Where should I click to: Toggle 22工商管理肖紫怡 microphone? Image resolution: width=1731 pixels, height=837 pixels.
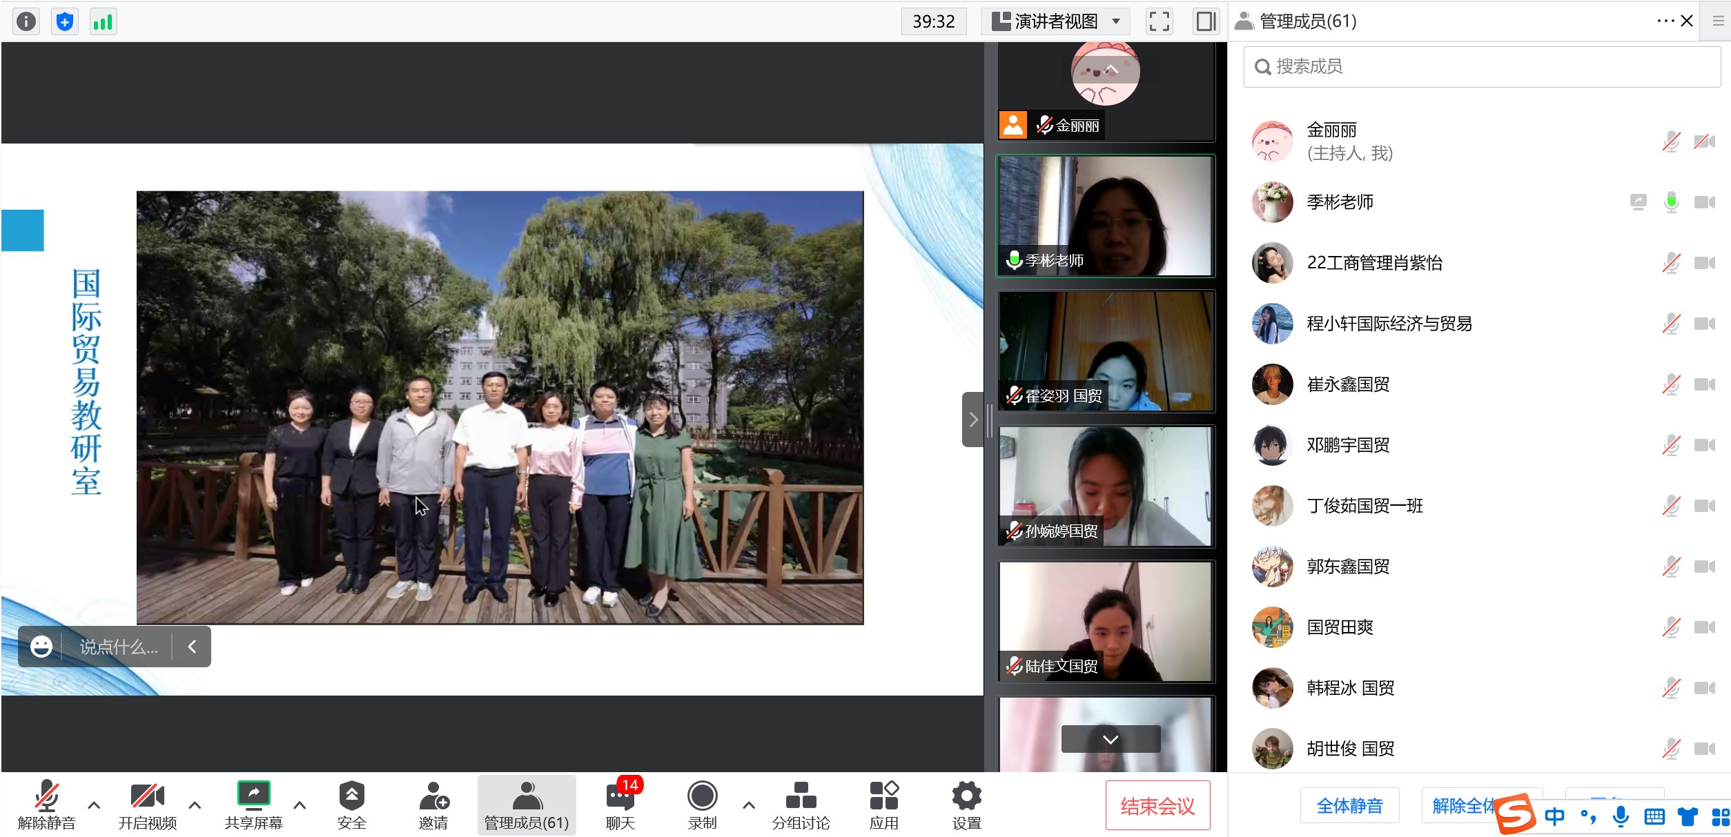[x=1671, y=263]
